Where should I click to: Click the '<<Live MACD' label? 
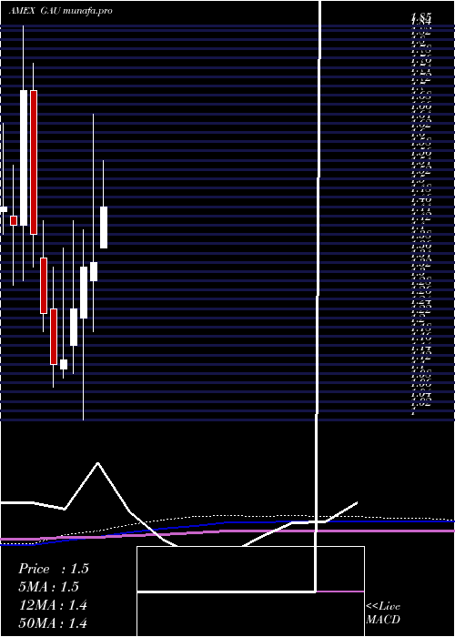click(383, 613)
